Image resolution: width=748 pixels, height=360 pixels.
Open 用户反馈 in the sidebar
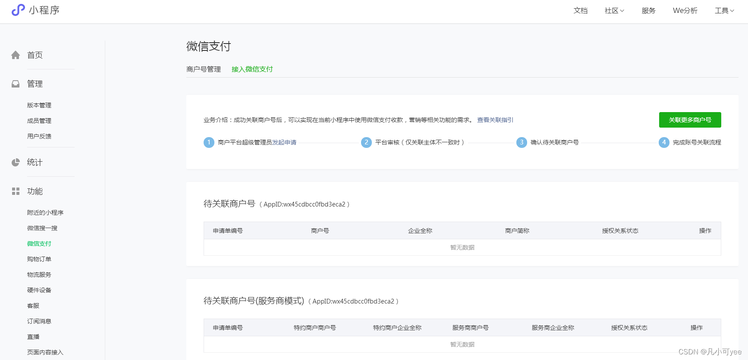[x=39, y=136]
